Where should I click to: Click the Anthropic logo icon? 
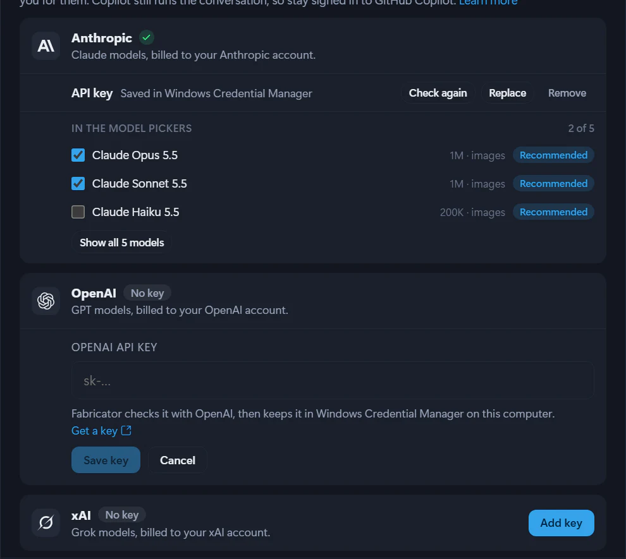coord(46,46)
